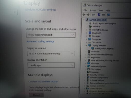Open the File menu in Device Manager
131x98 pixels.
pos(85,10)
